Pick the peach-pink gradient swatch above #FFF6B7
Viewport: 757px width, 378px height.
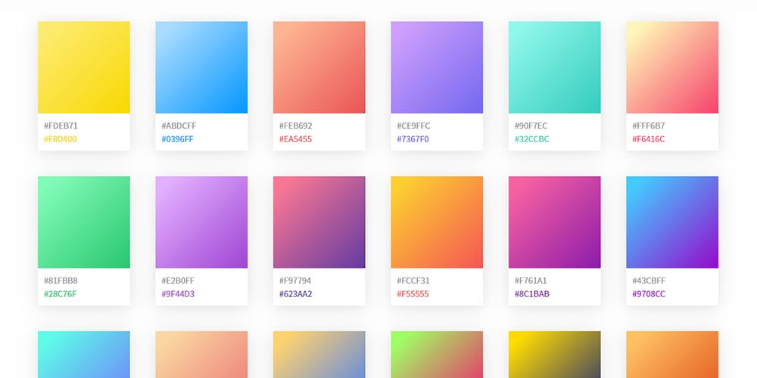672,67
